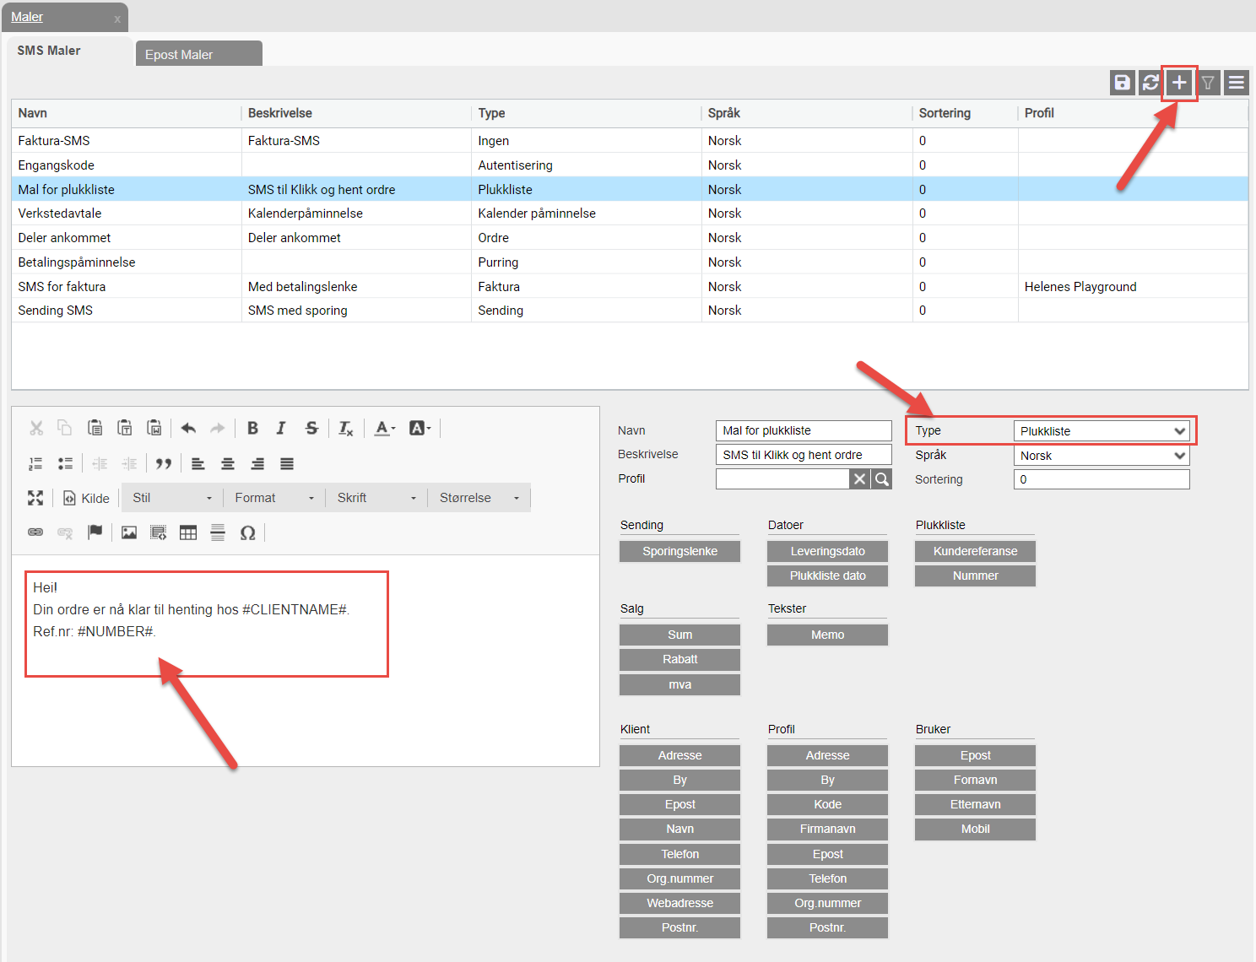Add a new SMS template with the plus icon
The image size is (1256, 962).
coord(1179,83)
